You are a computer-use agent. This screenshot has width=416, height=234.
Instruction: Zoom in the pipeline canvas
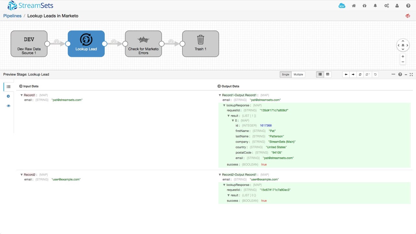(x=403, y=57)
